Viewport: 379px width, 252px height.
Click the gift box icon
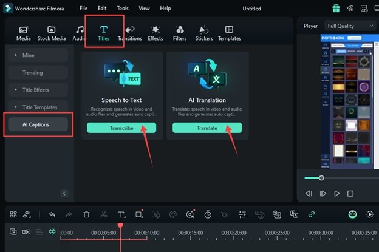(336, 9)
